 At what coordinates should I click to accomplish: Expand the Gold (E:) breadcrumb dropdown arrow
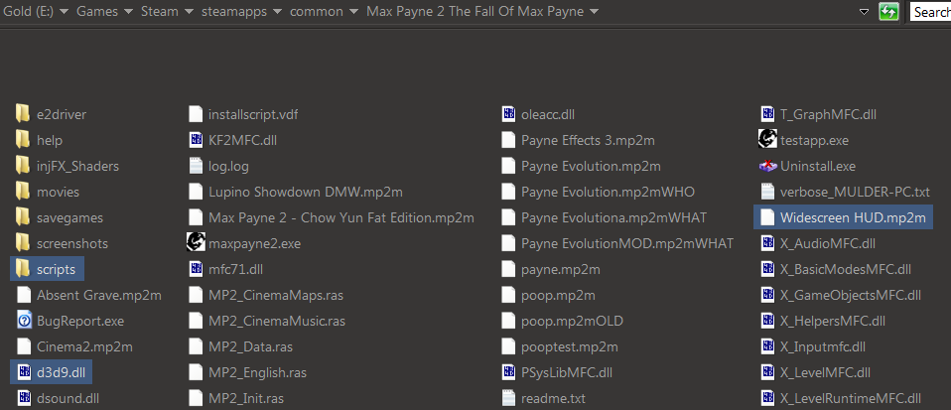(x=65, y=12)
